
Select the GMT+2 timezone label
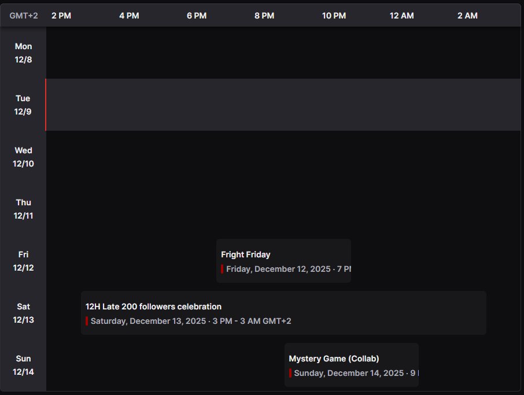point(23,16)
